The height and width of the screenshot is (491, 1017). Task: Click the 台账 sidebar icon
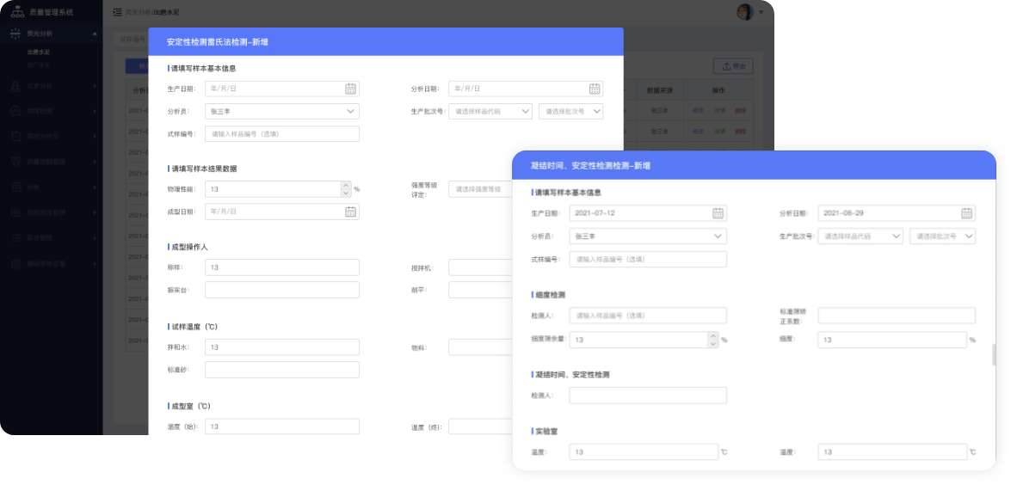[15, 187]
